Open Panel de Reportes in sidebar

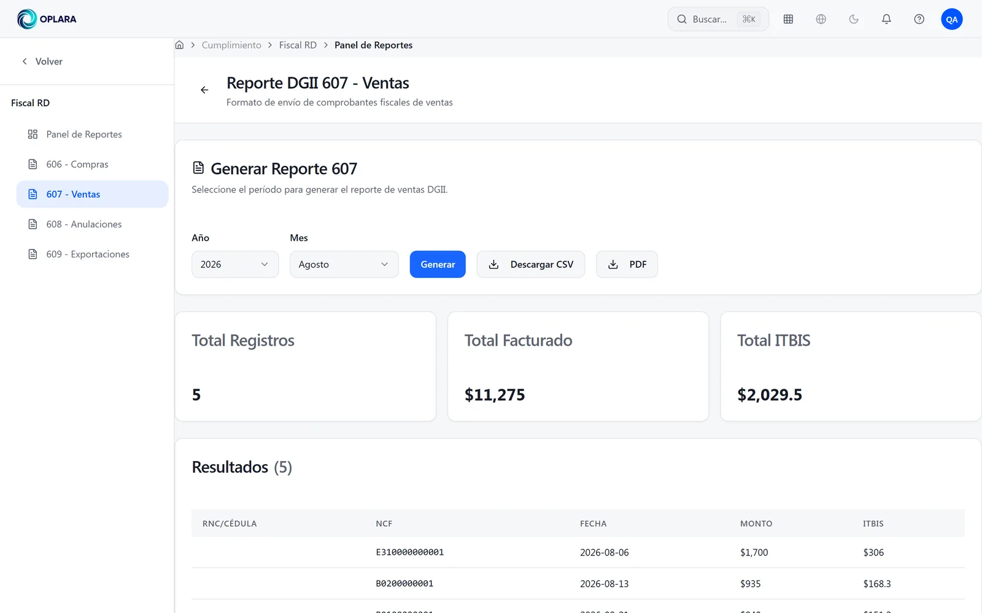[x=92, y=134]
